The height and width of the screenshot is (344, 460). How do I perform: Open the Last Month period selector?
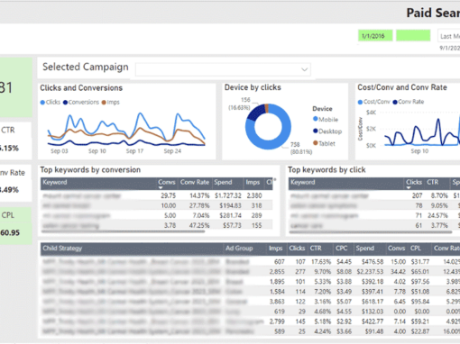coord(449,36)
